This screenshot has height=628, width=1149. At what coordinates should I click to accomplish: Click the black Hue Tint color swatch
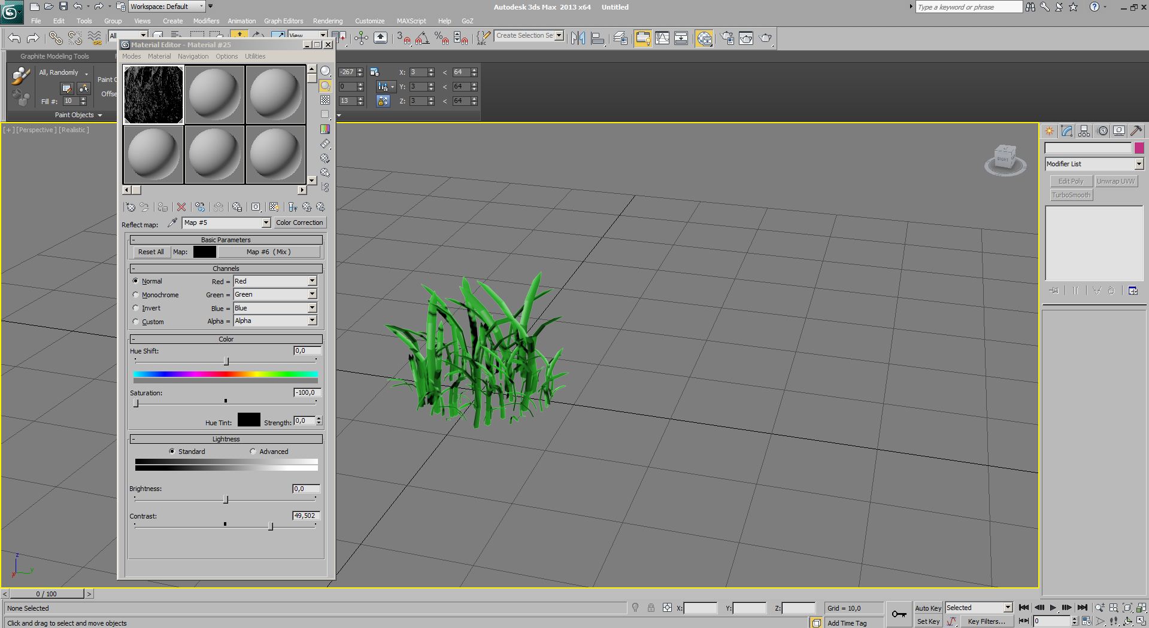coord(248,420)
